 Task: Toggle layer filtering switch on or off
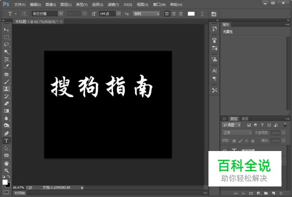[285, 125]
